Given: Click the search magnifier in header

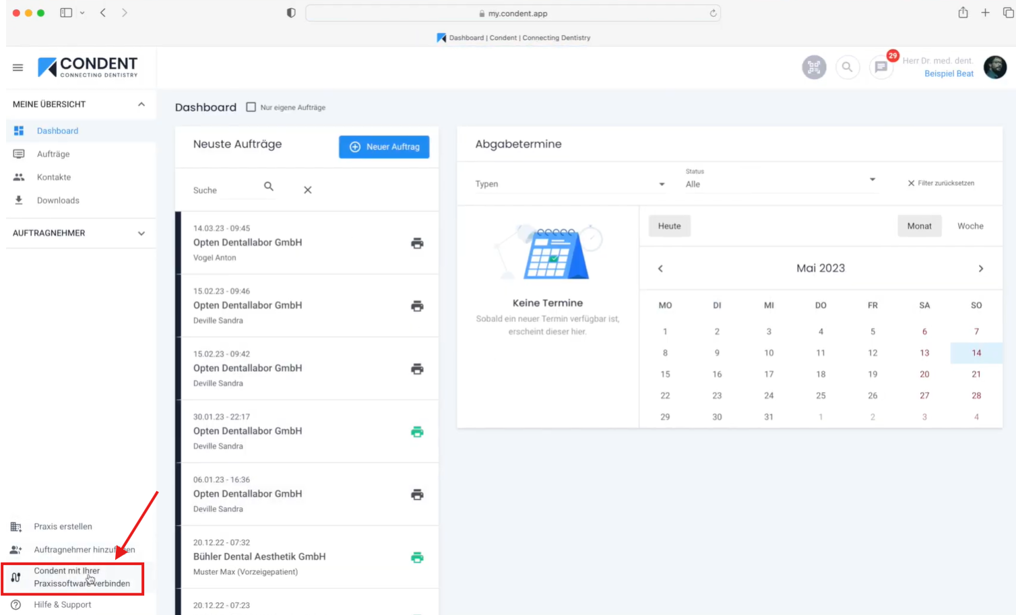Looking at the screenshot, I should [x=847, y=67].
